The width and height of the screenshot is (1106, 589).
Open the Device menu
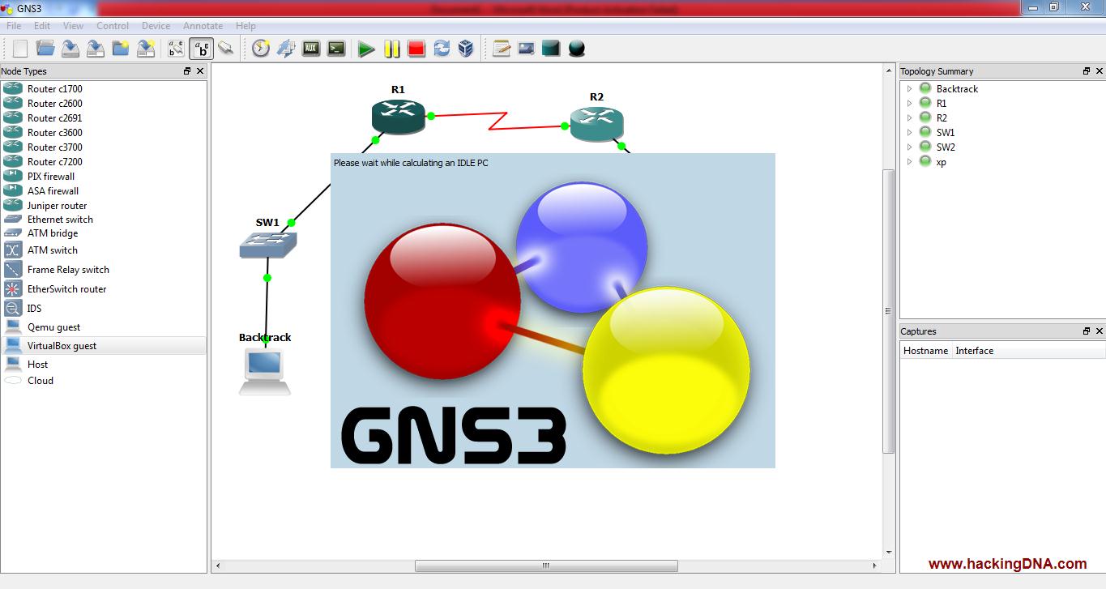156,26
